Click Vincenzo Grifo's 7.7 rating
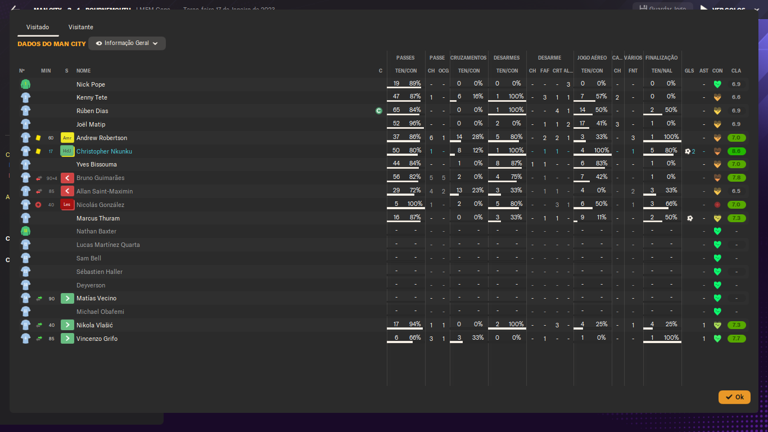 pyautogui.click(x=736, y=339)
